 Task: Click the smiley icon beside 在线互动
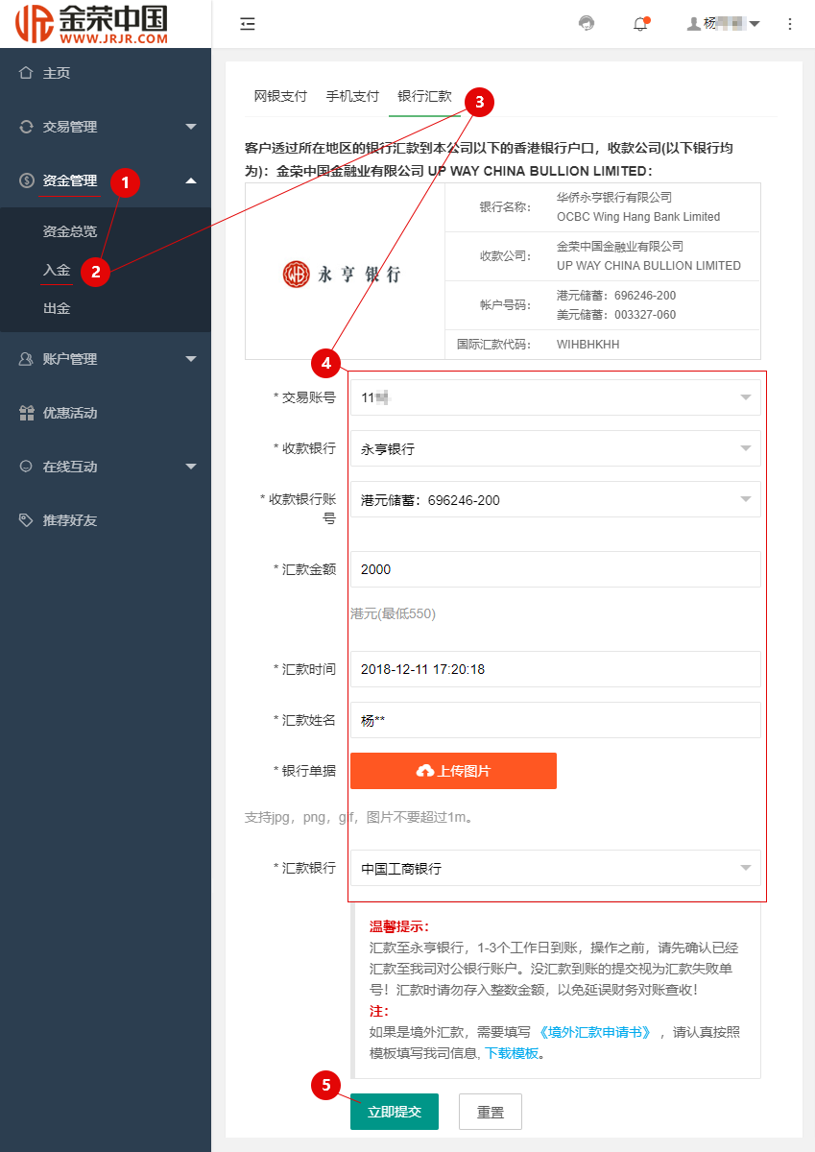coord(26,467)
